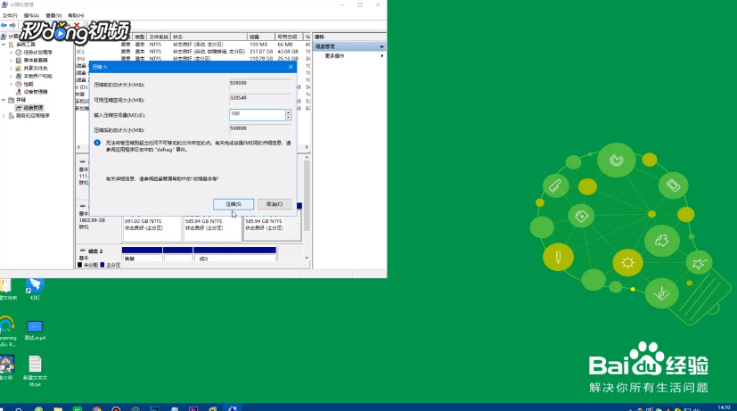Click the 文件系统 column header
The height and width of the screenshot is (411, 737).
(159, 37)
